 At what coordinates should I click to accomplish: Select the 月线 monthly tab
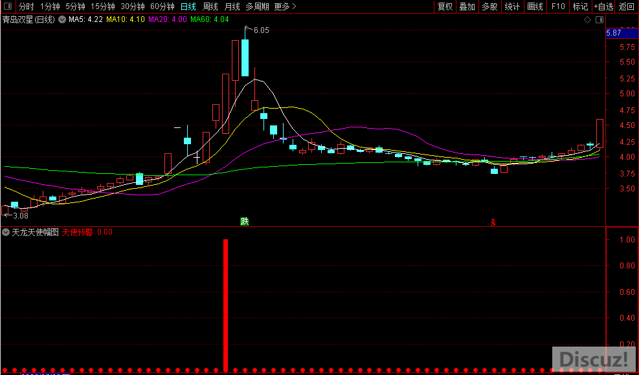(232, 6)
